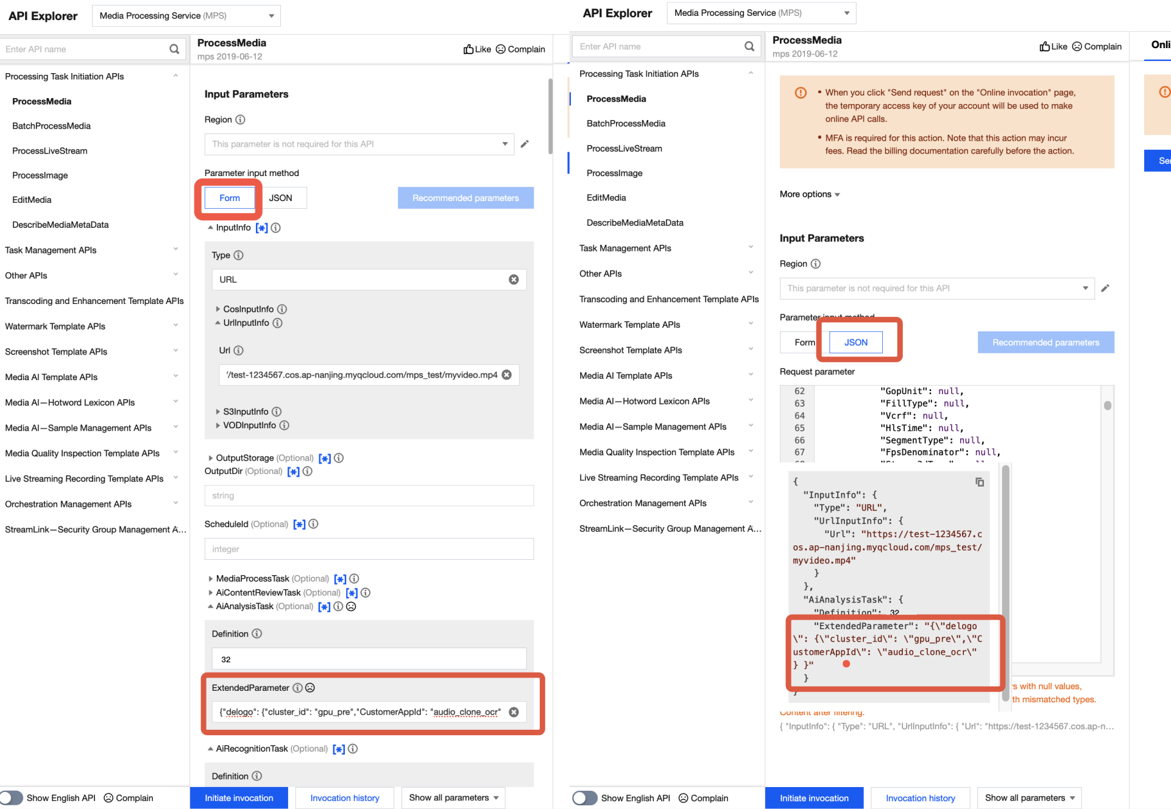Screen dimensions: 1171x809
Task: Open BatchProcessMedia in left sidebar
Action: click(51, 126)
